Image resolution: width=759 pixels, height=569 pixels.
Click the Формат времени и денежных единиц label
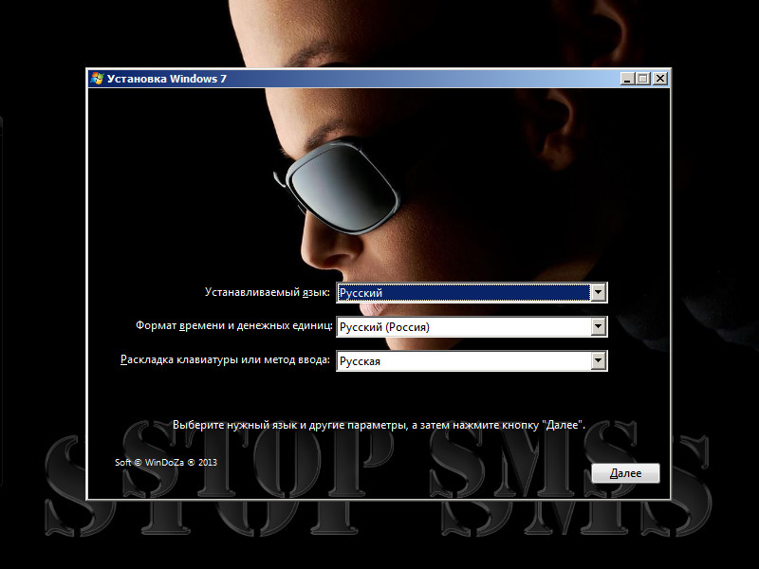click(233, 325)
